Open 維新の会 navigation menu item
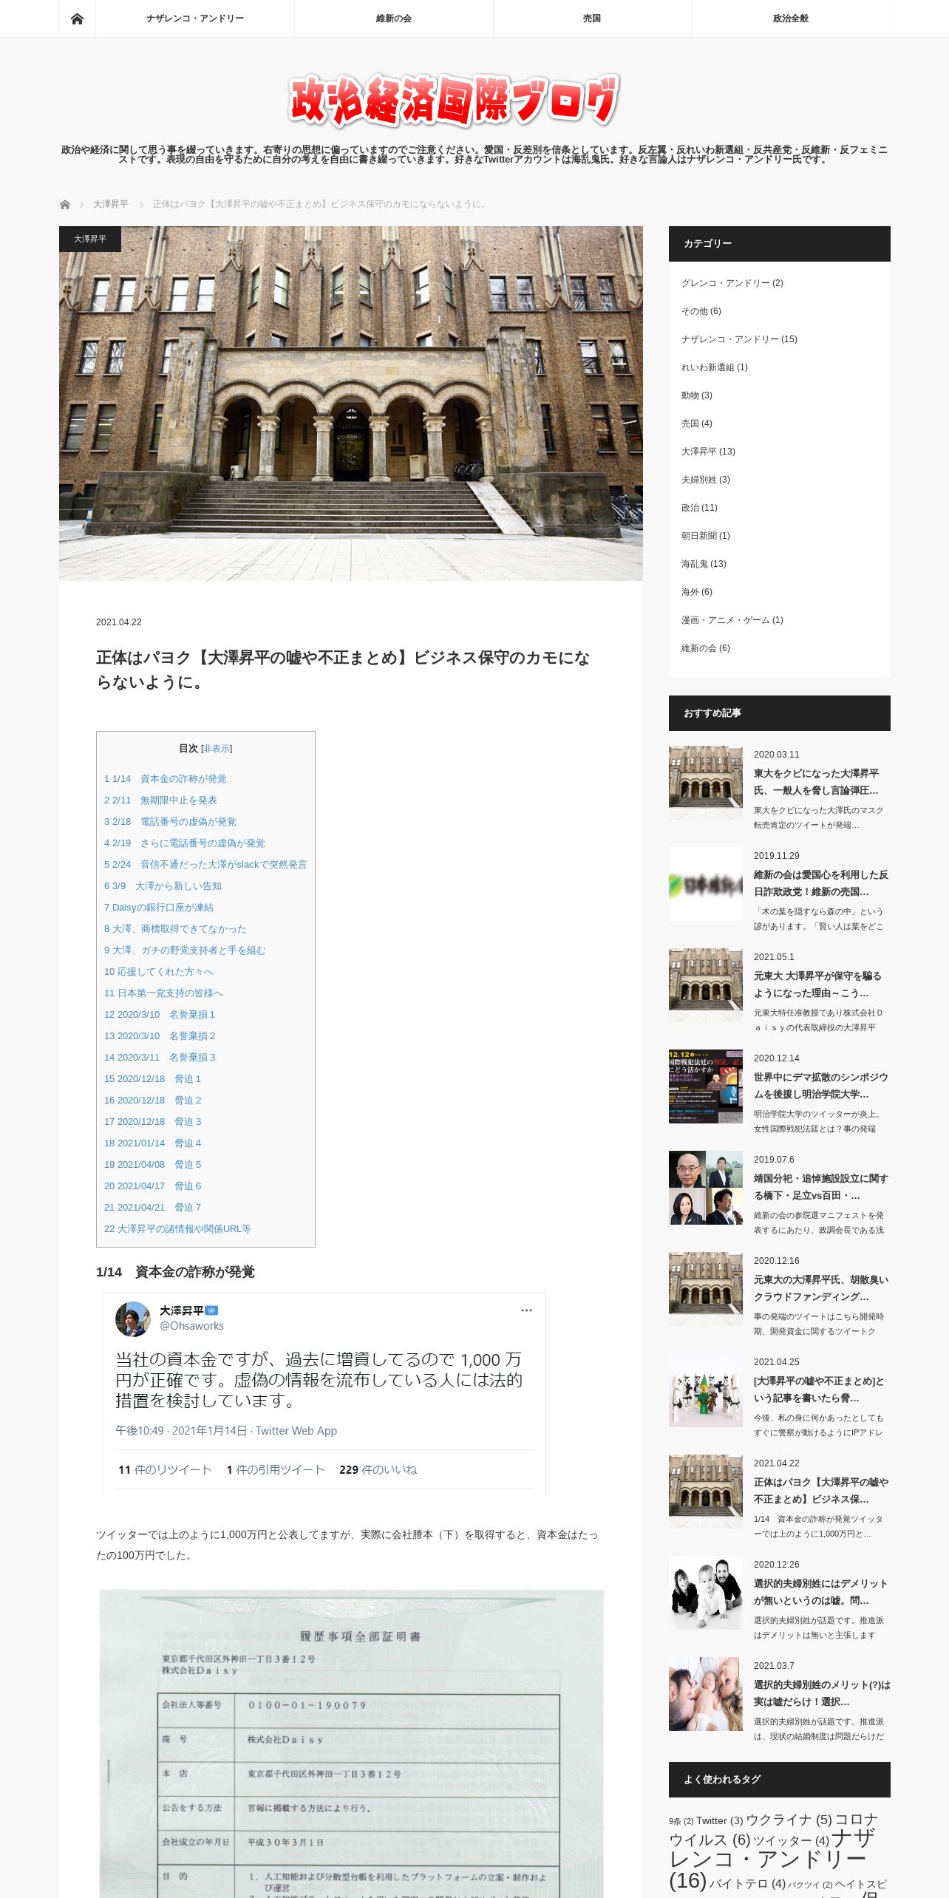This screenshot has height=1898, width=949. (394, 18)
